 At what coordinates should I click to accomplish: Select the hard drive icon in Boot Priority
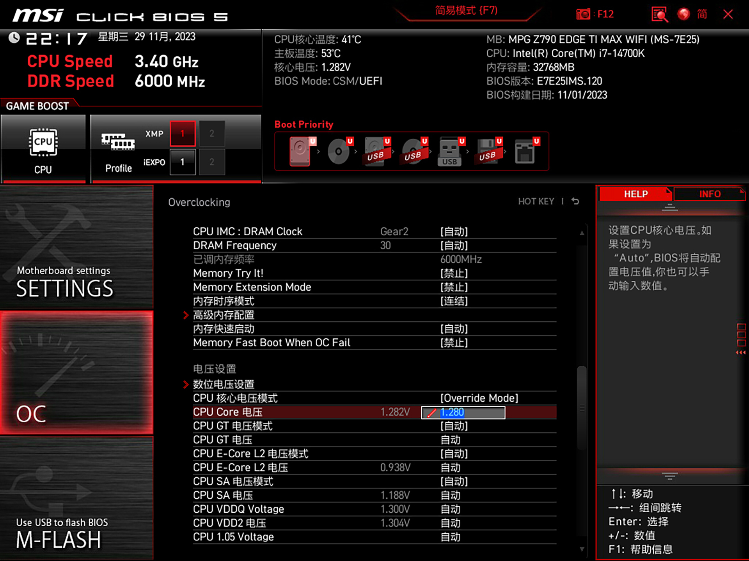(x=300, y=152)
